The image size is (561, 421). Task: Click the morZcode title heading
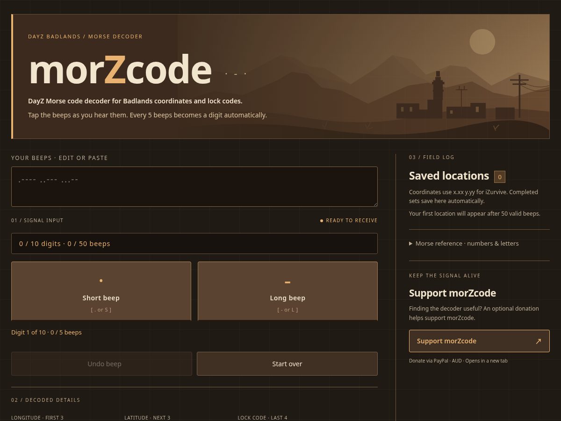click(x=120, y=70)
